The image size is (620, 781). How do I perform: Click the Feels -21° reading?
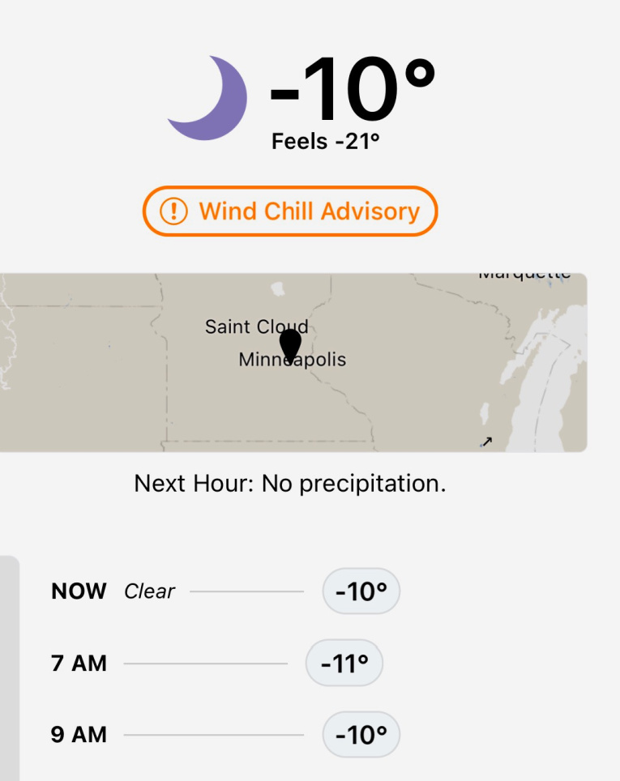(x=325, y=142)
